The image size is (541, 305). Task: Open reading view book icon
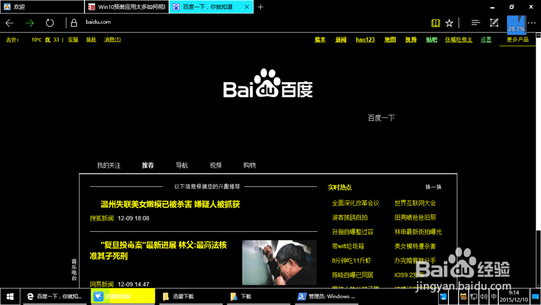436,23
